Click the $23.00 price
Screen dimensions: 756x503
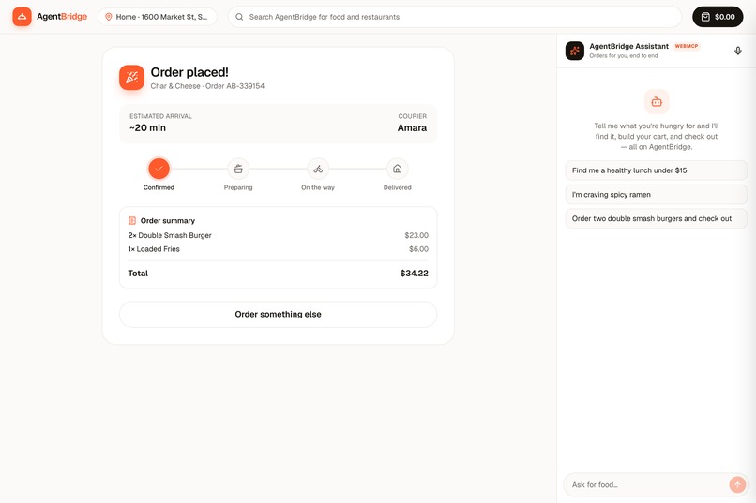click(x=416, y=235)
